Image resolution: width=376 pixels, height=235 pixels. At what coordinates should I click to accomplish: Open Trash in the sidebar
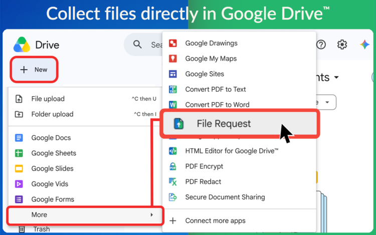(42, 229)
